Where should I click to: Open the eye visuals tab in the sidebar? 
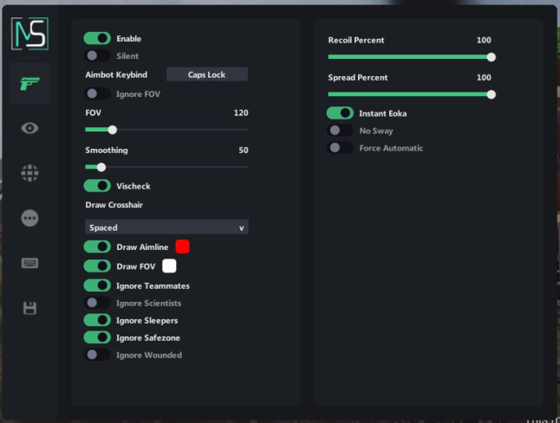pyautogui.click(x=29, y=128)
